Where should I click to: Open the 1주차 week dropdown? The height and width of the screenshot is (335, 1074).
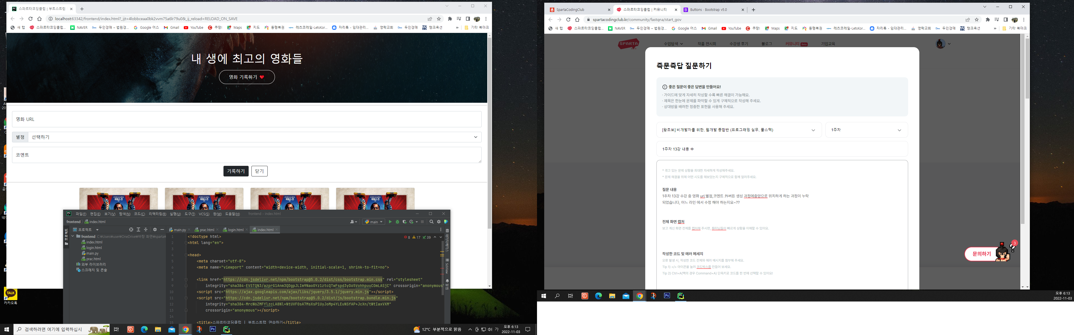pyautogui.click(x=866, y=130)
